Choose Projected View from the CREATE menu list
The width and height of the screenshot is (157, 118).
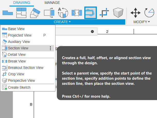pos(20,35)
